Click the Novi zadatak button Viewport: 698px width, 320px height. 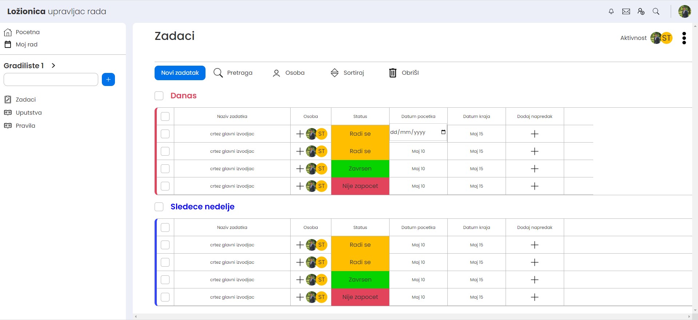point(180,73)
